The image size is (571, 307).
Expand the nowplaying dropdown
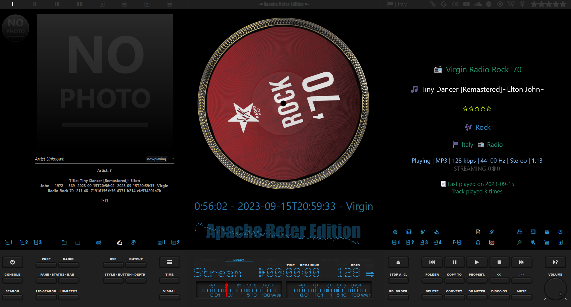173,159
